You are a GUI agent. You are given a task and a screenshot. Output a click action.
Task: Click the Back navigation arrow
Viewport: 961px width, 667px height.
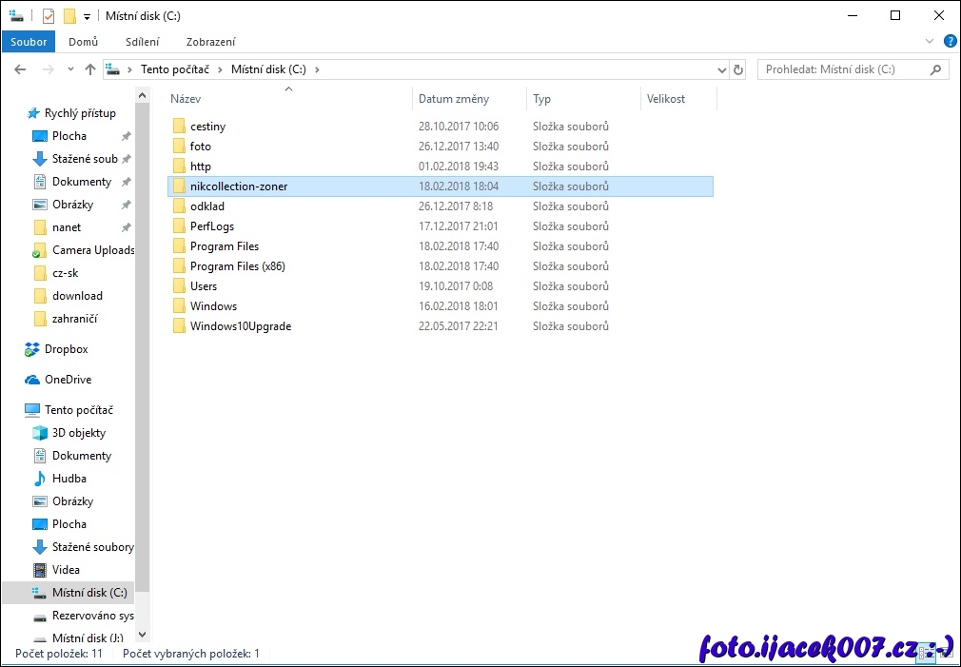[20, 69]
